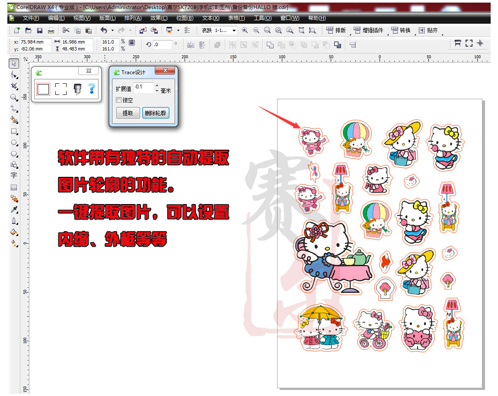498x396 pixels.
Task: Open the zoom level dropdown 浪跌 1-1...
Action: coord(234,31)
